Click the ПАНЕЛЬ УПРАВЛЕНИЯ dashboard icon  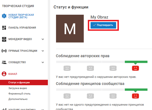pyautogui.click(x=4, y=28)
